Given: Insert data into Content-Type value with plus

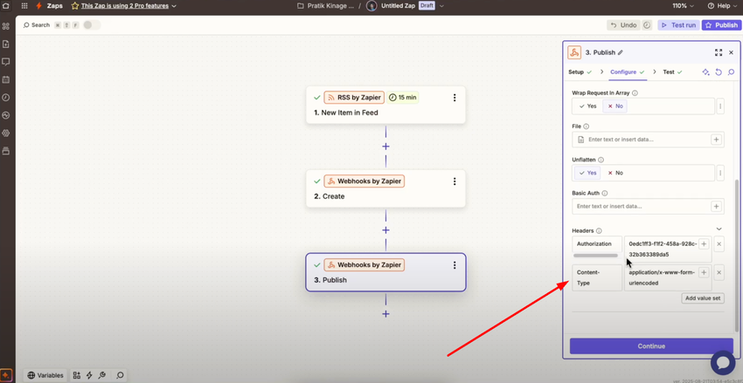Looking at the screenshot, I should coord(704,272).
